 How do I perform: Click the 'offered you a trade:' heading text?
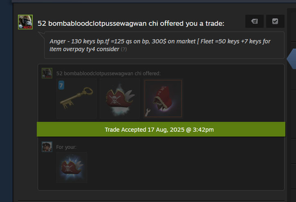click(192, 23)
